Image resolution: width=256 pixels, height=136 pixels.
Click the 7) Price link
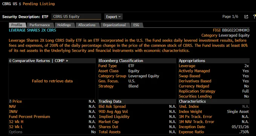(x=15, y=102)
